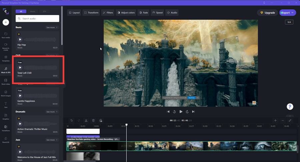The height and width of the screenshot is (162, 300).
Task: Skip to the start of the video
Action: [x=168, y=112]
